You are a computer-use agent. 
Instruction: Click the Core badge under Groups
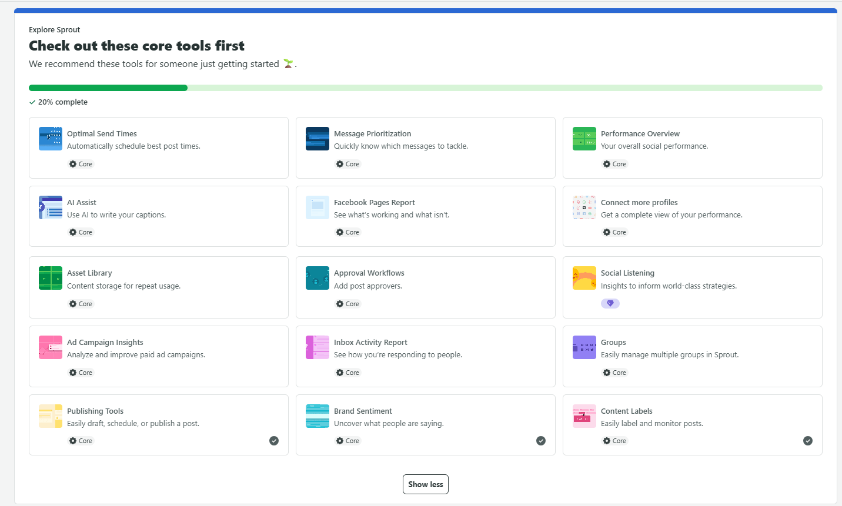tap(615, 373)
